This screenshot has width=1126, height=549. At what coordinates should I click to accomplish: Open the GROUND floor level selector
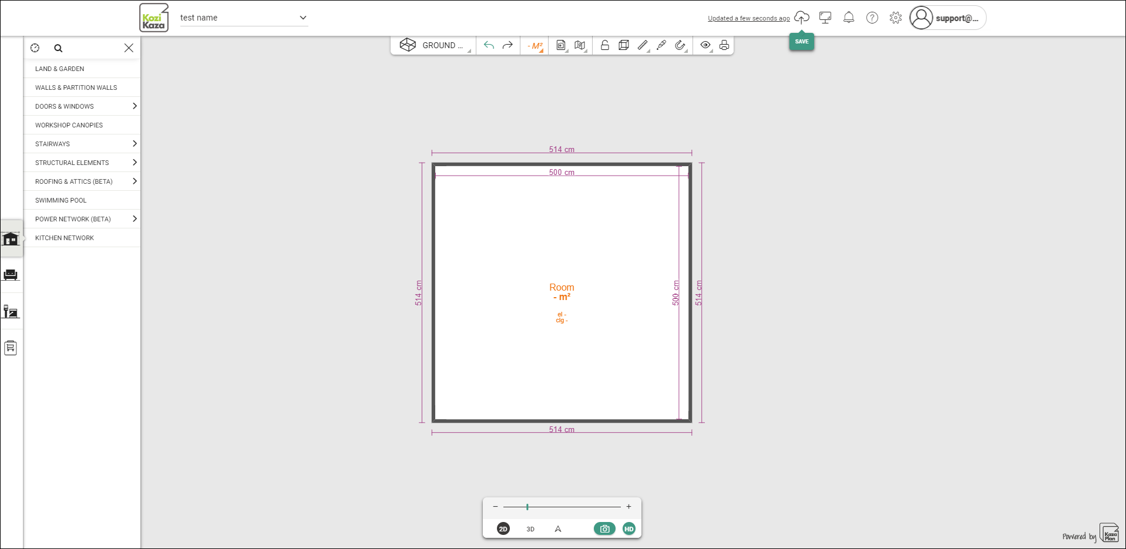(x=435, y=45)
